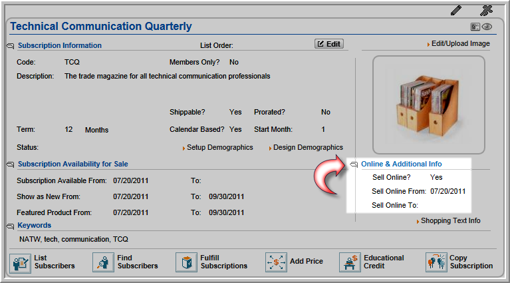510x283 pixels.
Task: Toggle the eye view icon beside title
Action: (x=487, y=27)
